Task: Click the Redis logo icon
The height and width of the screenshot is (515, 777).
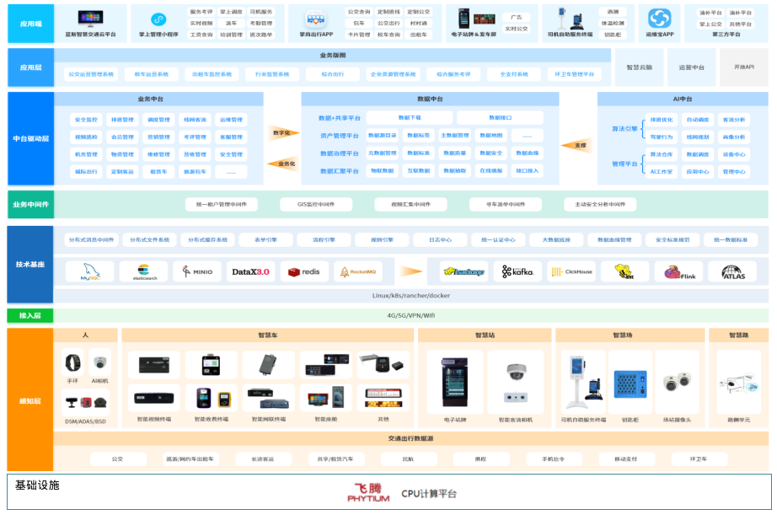Action: click(304, 271)
